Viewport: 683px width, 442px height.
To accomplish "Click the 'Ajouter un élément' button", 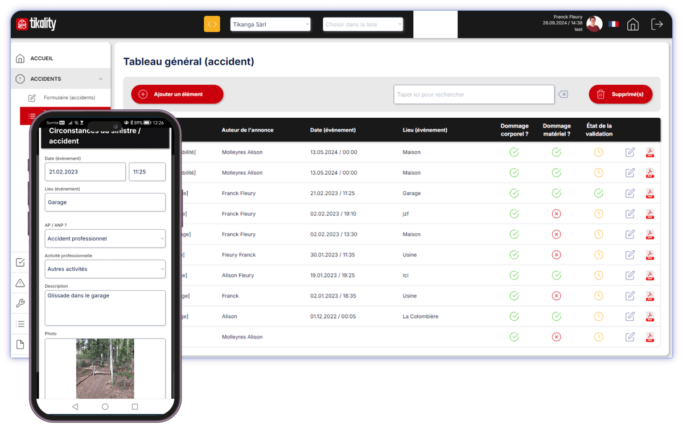I will pos(177,94).
